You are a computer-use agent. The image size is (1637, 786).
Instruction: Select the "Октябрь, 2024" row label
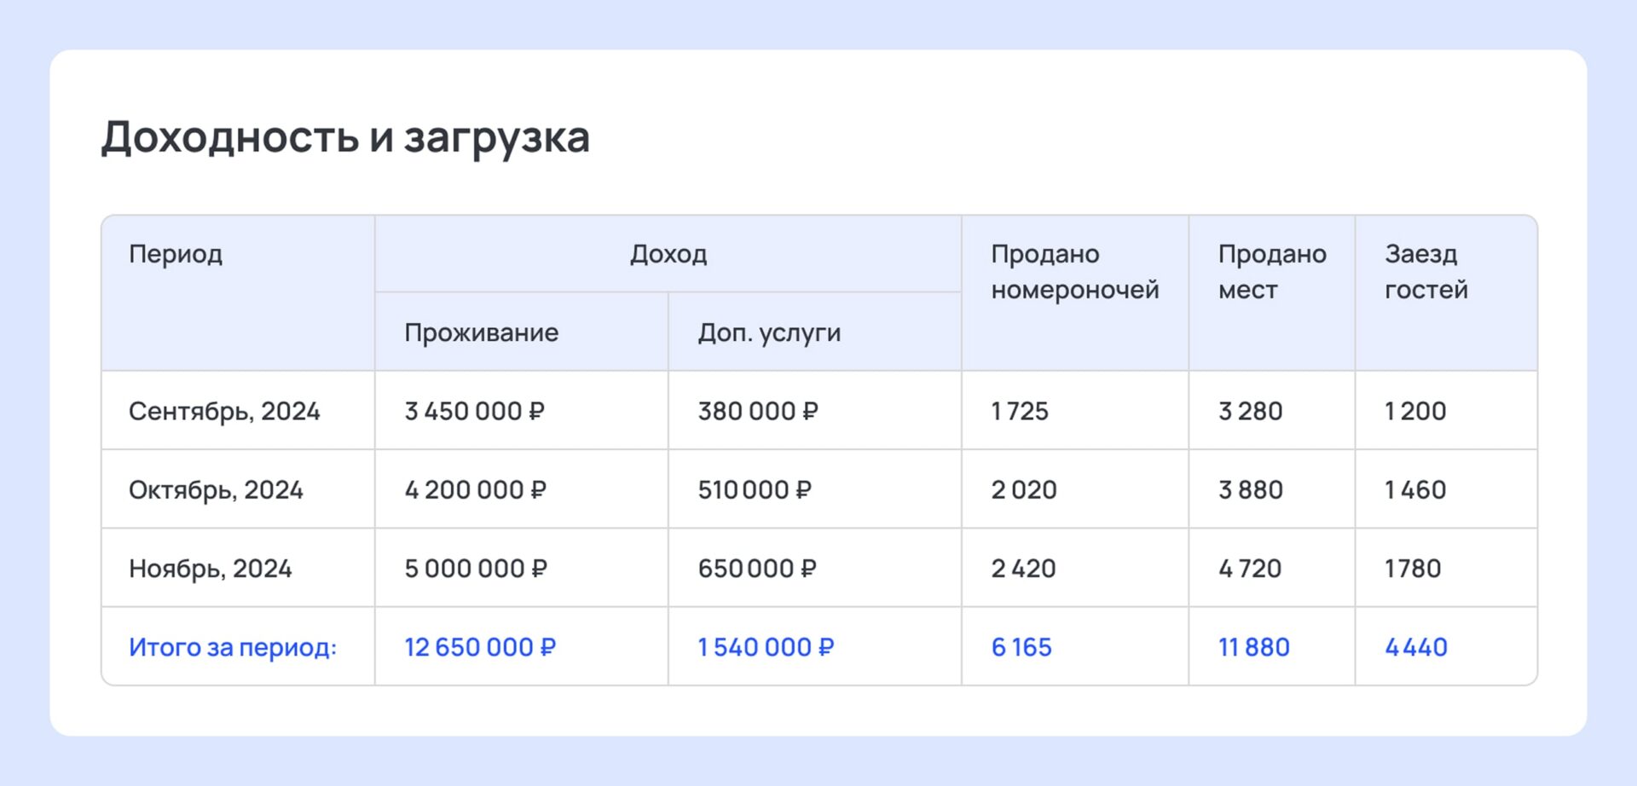tap(216, 490)
